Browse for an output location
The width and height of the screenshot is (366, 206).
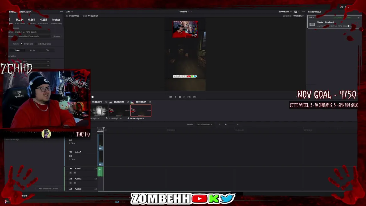57,36
